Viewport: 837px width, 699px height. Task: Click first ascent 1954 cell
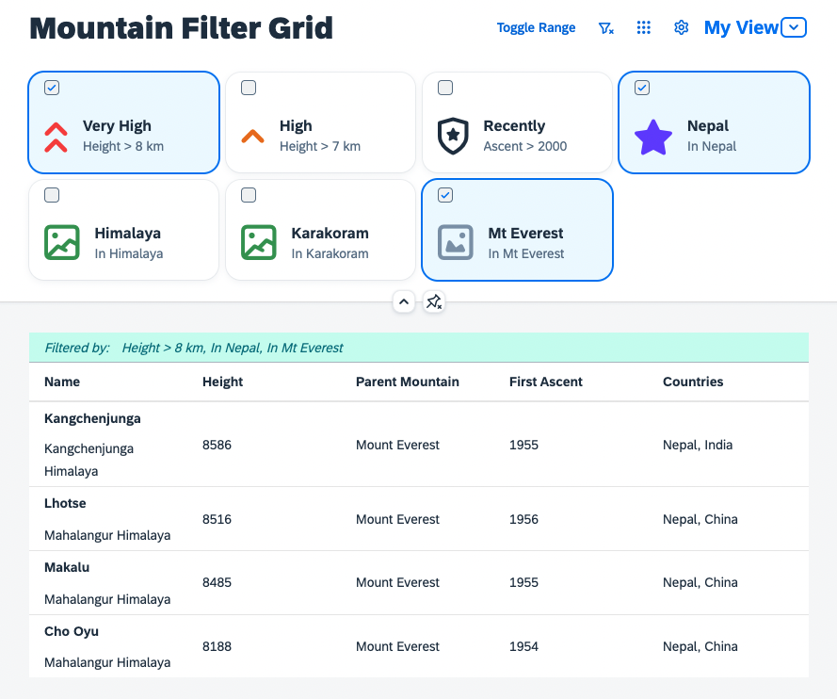click(523, 646)
